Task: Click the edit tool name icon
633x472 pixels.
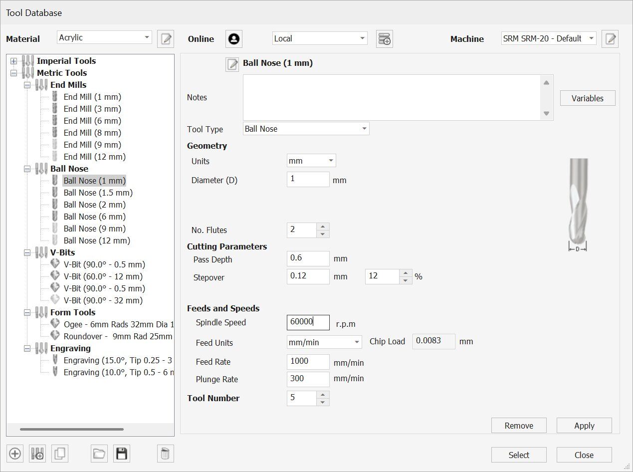Action: click(232, 64)
